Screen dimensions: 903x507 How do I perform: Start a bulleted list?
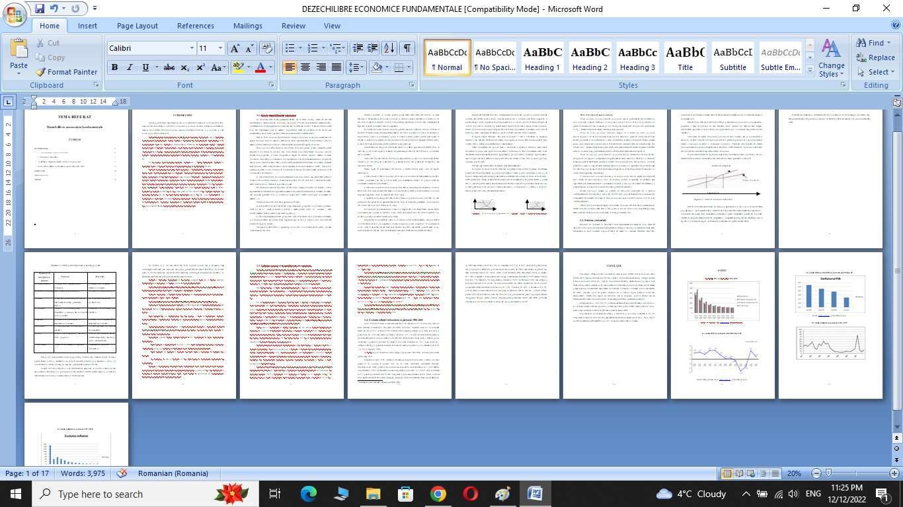(x=290, y=48)
